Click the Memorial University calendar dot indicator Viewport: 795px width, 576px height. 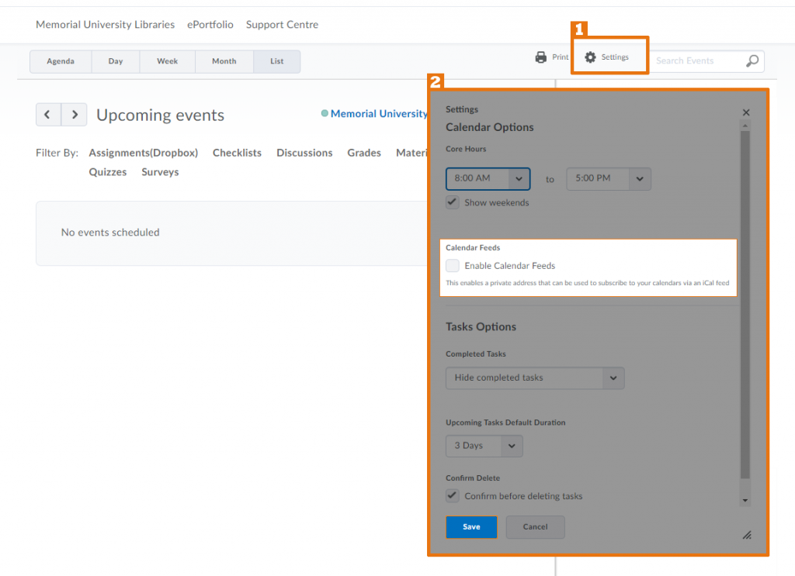[x=324, y=113]
